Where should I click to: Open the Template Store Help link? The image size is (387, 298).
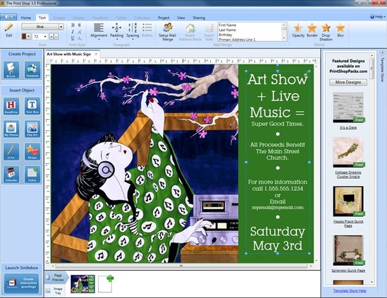pyautogui.click(x=349, y=292)
